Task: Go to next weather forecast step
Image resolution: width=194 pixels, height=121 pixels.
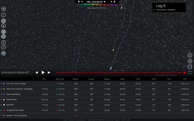Action: click(111, 2)
